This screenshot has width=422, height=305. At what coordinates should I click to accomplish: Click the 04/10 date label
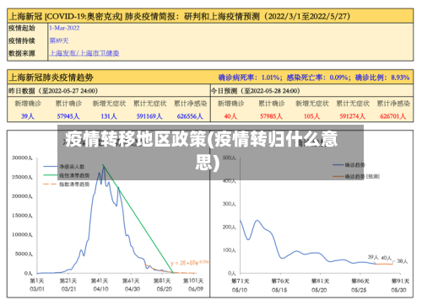pos(100,289)
